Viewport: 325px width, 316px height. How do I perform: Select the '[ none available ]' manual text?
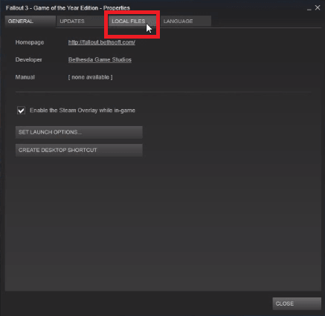pyautogui.click(x=90, y=77)
